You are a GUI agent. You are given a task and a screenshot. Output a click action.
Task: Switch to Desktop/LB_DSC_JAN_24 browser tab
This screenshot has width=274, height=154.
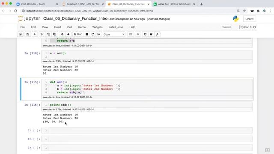(x=83, y=4)
